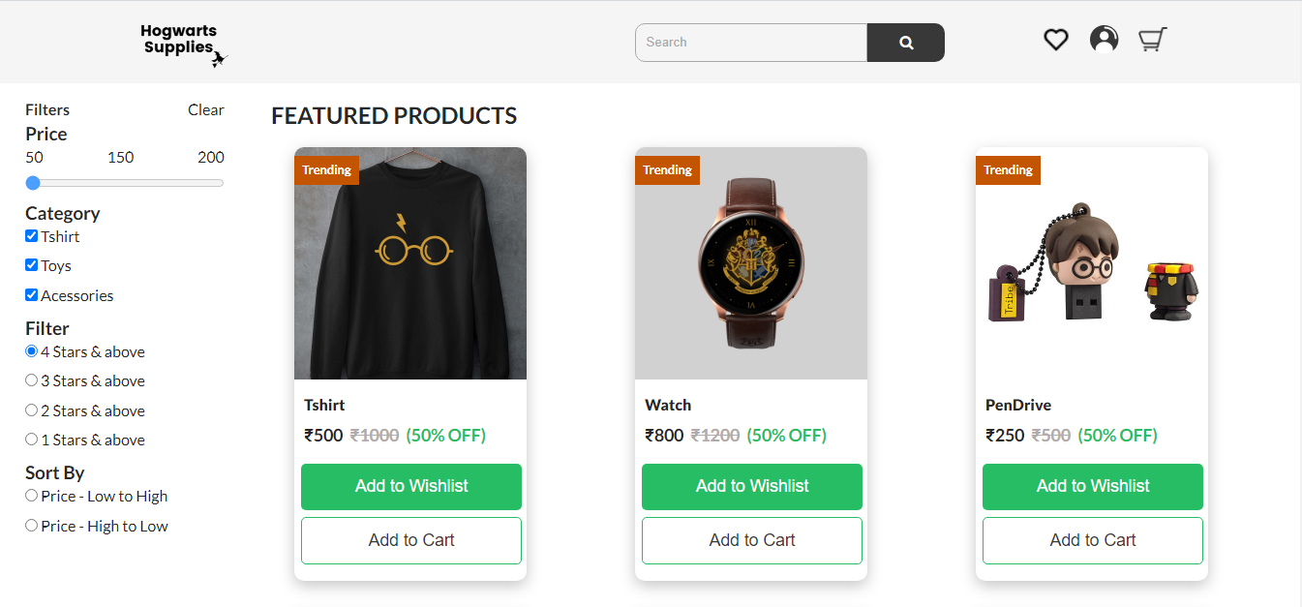Select the 1 Stars & above filter
This screenshot has width=1302, height=607.
31,440
